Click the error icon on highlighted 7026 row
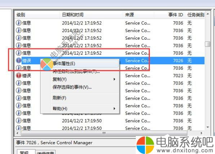This screenshot has width=215, height=154. coord(19,60)
